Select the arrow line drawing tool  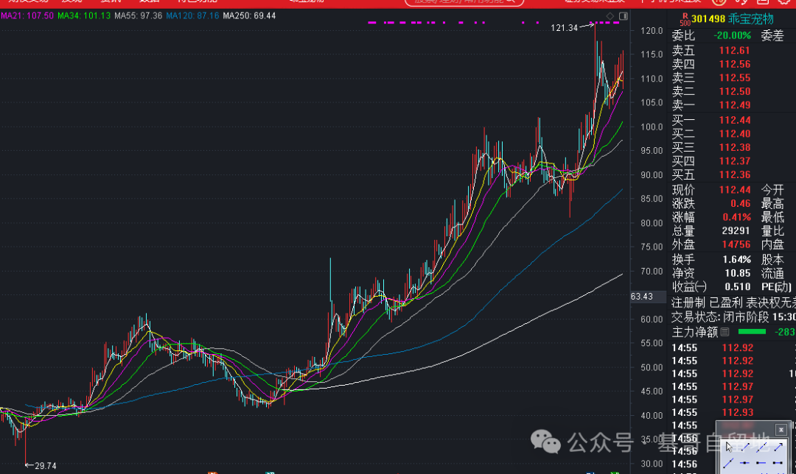coord(778,447)
